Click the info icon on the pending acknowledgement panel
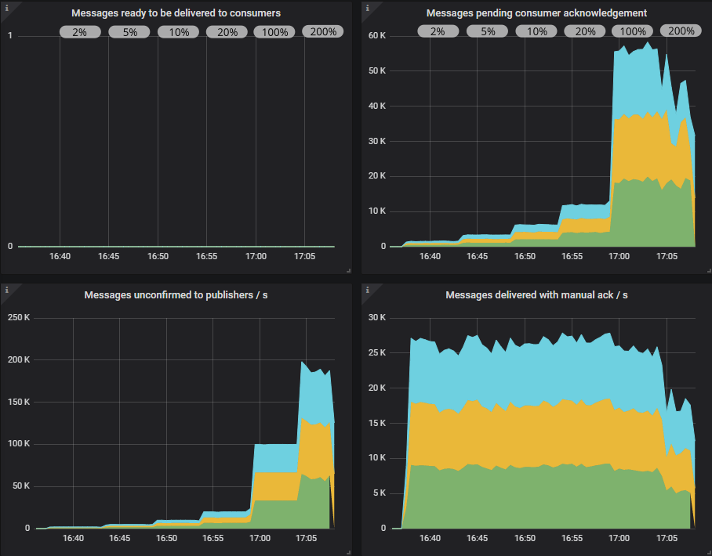This screenshot has width=712, height=556. [x=365, y=6]
